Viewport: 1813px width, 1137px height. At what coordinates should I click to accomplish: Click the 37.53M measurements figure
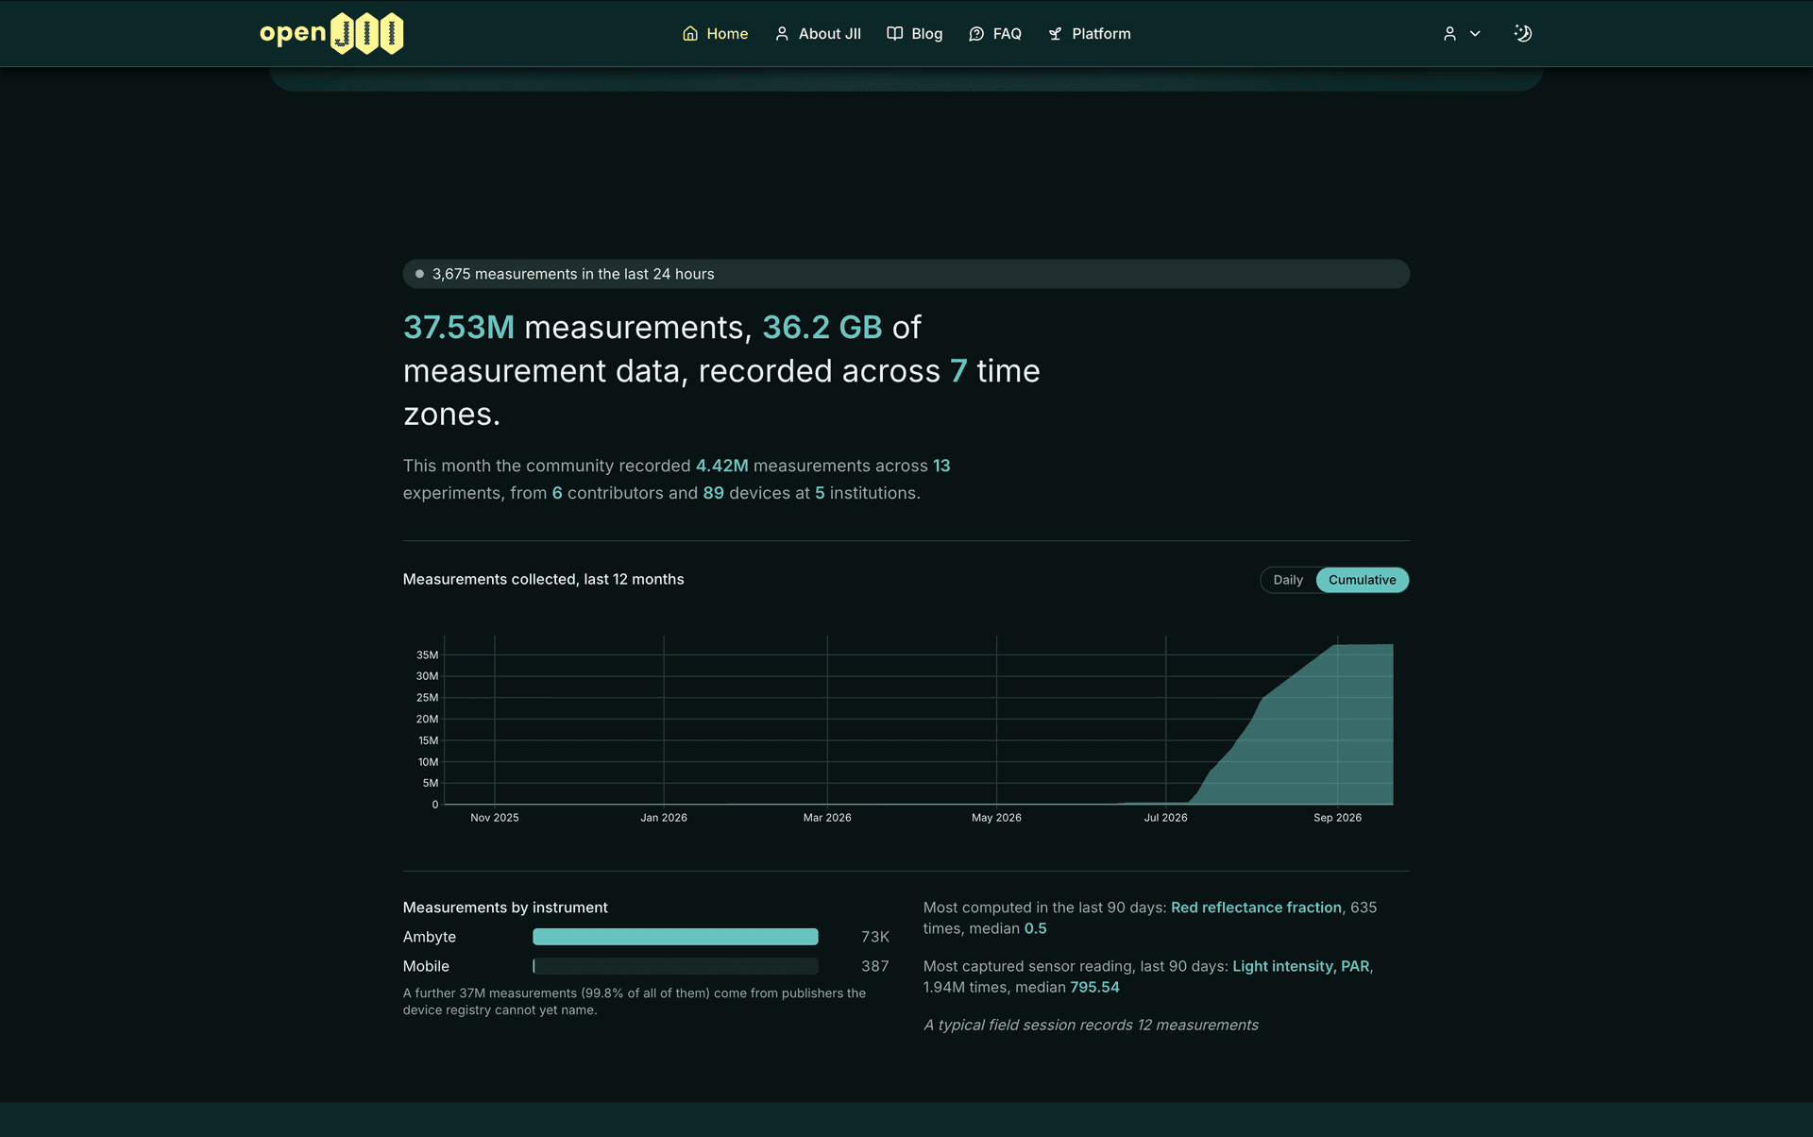(459, 327)
